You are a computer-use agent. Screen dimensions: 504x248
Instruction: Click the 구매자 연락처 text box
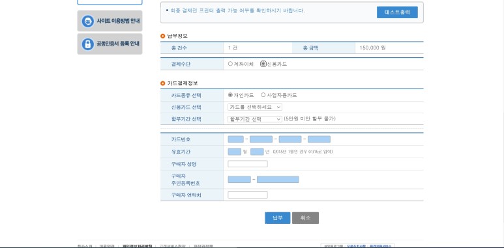pos(248,195)
